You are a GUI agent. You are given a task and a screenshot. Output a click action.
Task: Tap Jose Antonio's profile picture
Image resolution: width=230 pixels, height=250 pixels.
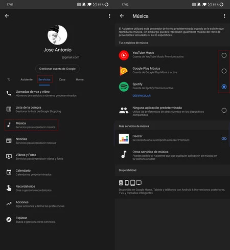point(57,35)
